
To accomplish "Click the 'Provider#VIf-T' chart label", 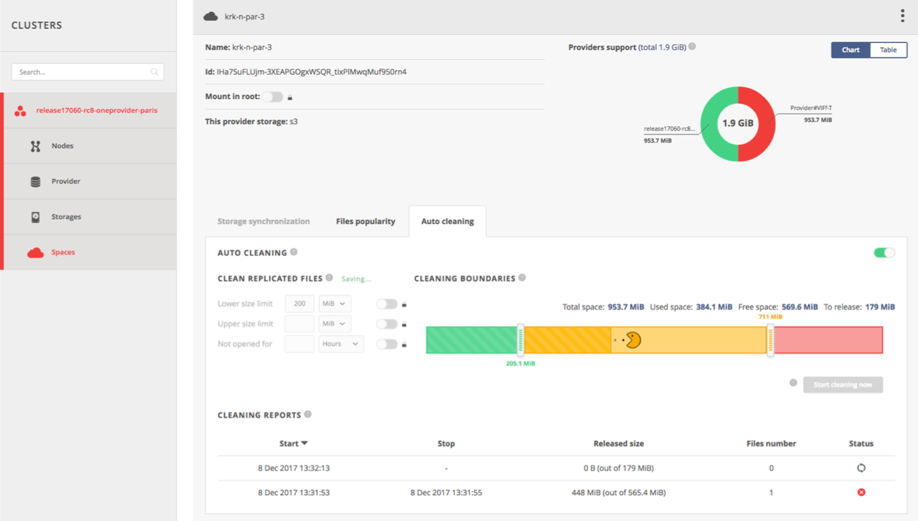I will (811, 109).
